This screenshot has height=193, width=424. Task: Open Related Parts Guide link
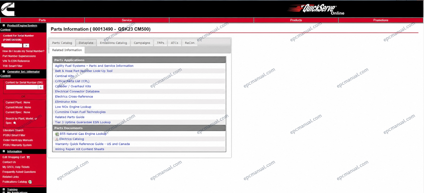(70, 117)
